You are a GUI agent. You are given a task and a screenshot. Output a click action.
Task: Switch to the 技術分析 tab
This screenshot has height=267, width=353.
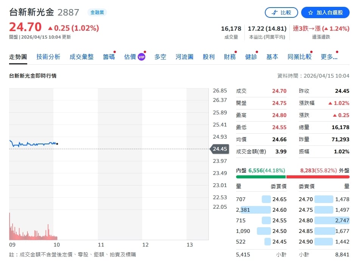pos(48,57)
